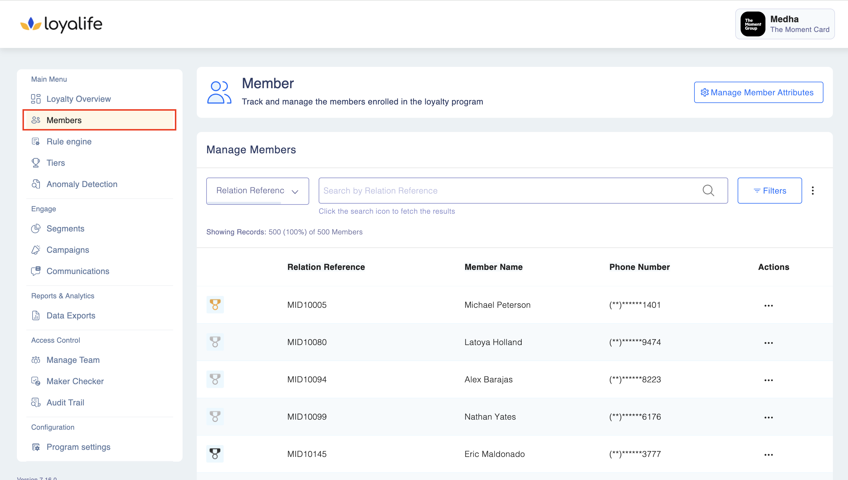This screenshot has width=848, height=480.
Task: Select Tiers from the main menu
Action: point(55,163)
